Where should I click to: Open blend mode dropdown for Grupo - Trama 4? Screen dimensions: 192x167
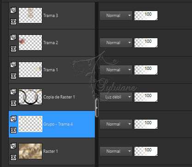click(116, 124)
